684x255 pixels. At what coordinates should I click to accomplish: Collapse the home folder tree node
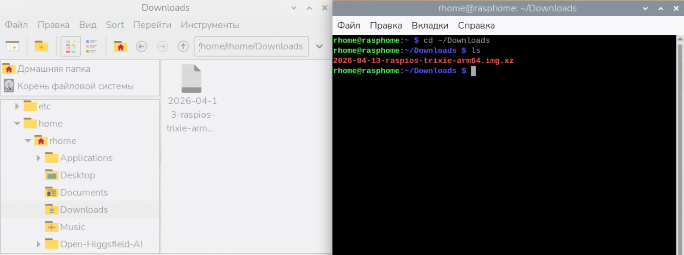(x=17, y=123)
